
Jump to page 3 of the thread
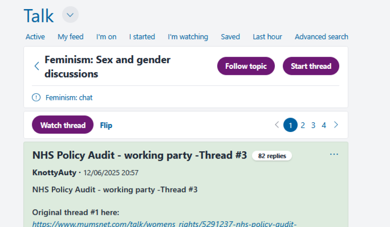coord(313,125)
